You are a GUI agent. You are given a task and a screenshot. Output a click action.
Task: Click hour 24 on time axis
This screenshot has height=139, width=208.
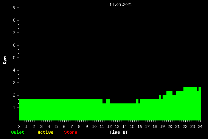200,127
